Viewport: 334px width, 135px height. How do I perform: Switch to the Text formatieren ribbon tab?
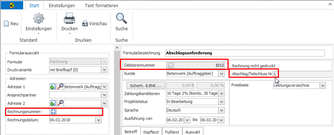[101, 5]
